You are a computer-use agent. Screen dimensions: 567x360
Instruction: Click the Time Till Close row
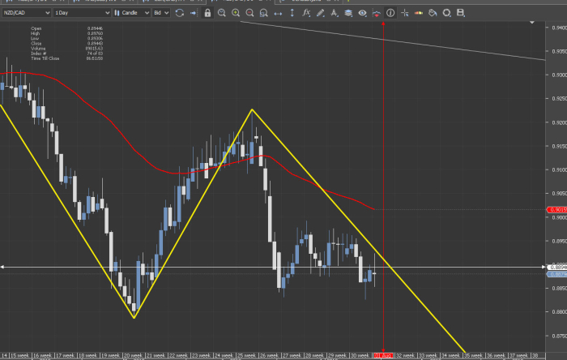coord(66,58)
